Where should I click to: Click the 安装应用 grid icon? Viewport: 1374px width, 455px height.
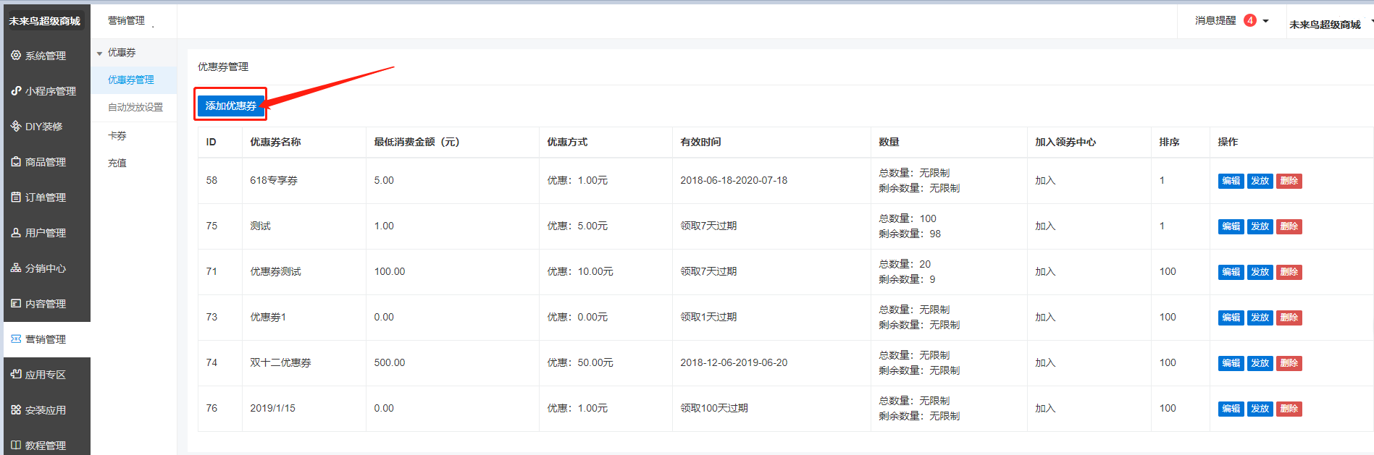(x=16, y=409)
